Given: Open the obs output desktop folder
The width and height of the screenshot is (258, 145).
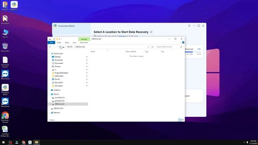Looking at the screenshot, I should (5, 20).
